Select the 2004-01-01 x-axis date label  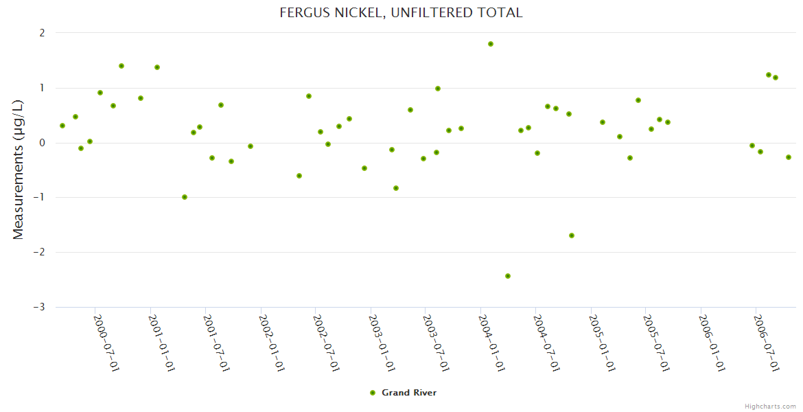tap(491, 342)
